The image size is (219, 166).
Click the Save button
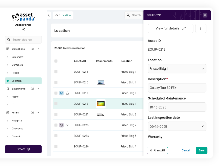[201, 150]
